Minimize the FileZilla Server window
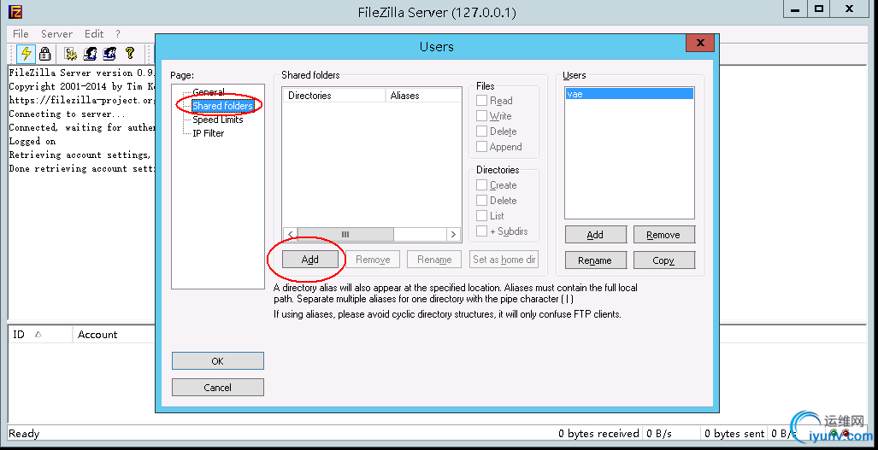The image size is (878, 450). (794, 9)
